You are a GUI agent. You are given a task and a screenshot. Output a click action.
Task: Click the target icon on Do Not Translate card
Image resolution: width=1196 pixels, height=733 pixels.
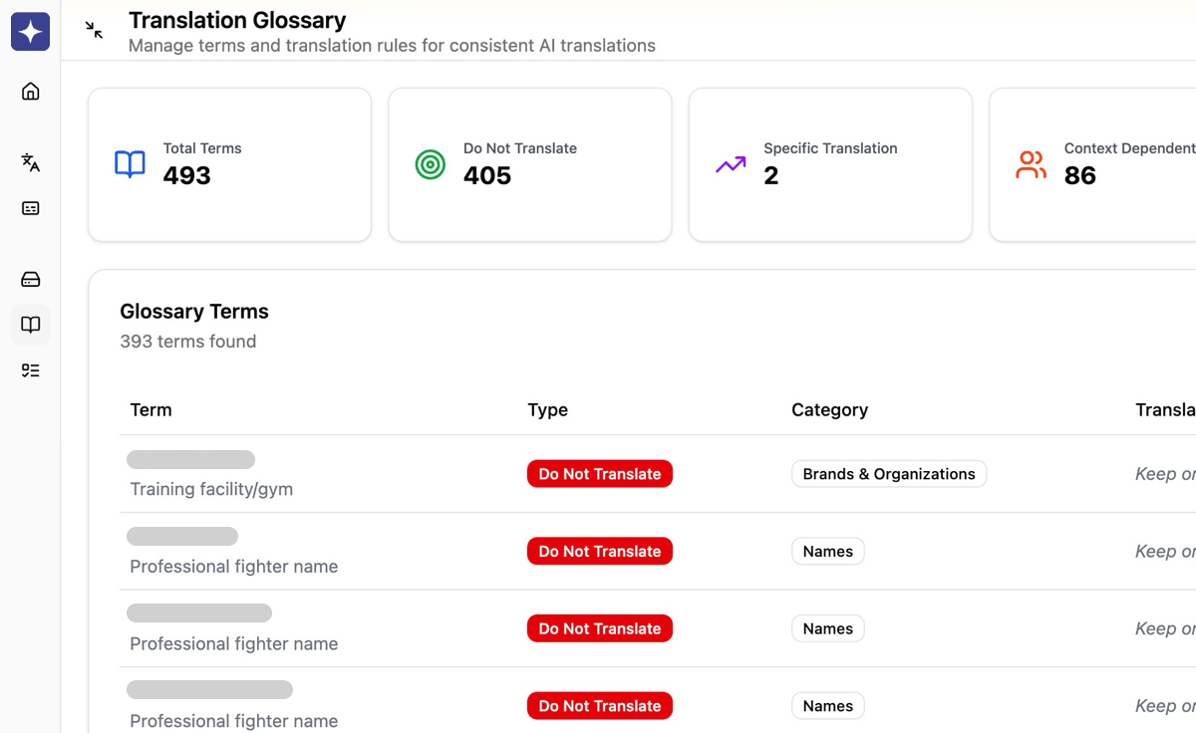pyautogui.click(x=430, y=165)
